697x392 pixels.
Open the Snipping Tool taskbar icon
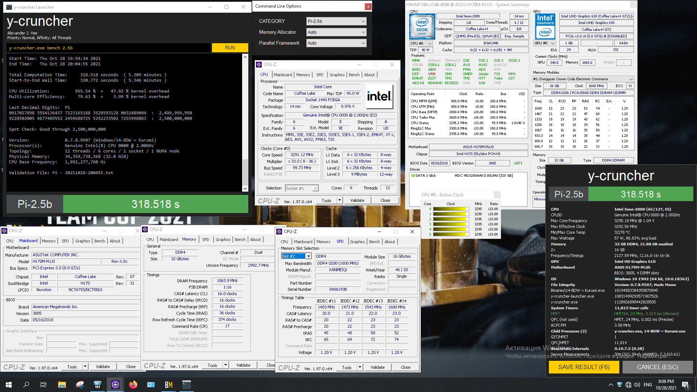coord(80,385)
